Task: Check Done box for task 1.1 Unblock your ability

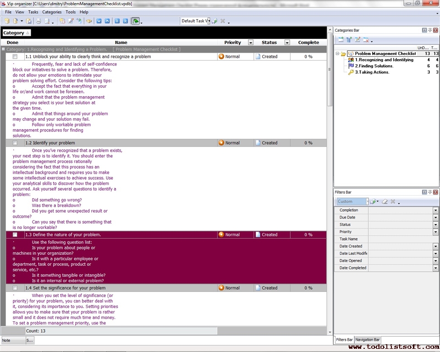Action: [x=15, y=57]
